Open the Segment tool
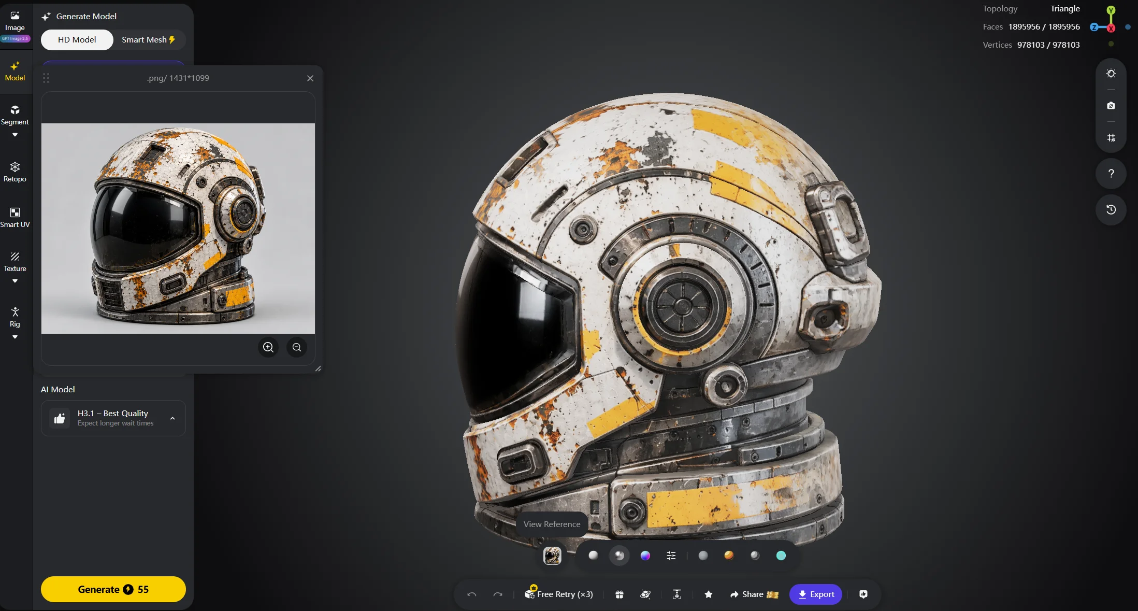 pos(15,115)
